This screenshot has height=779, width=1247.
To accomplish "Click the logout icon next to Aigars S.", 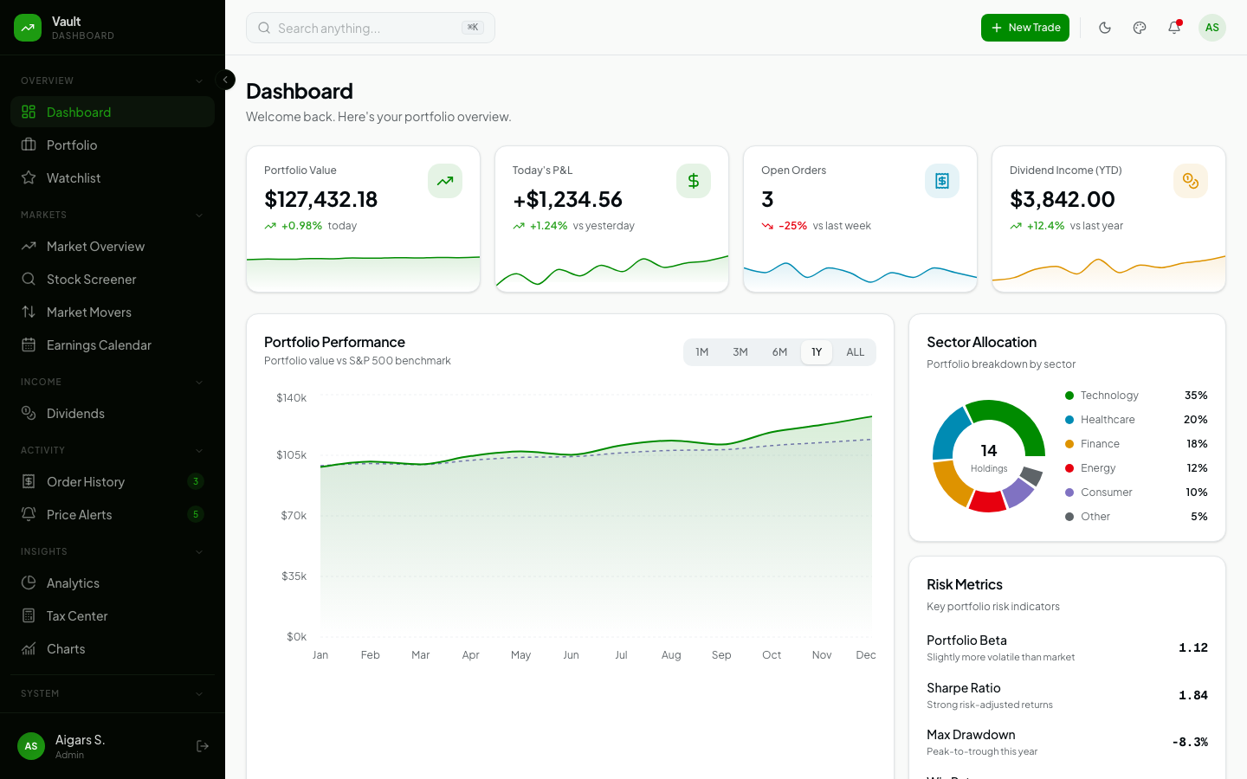I will 202,746.
